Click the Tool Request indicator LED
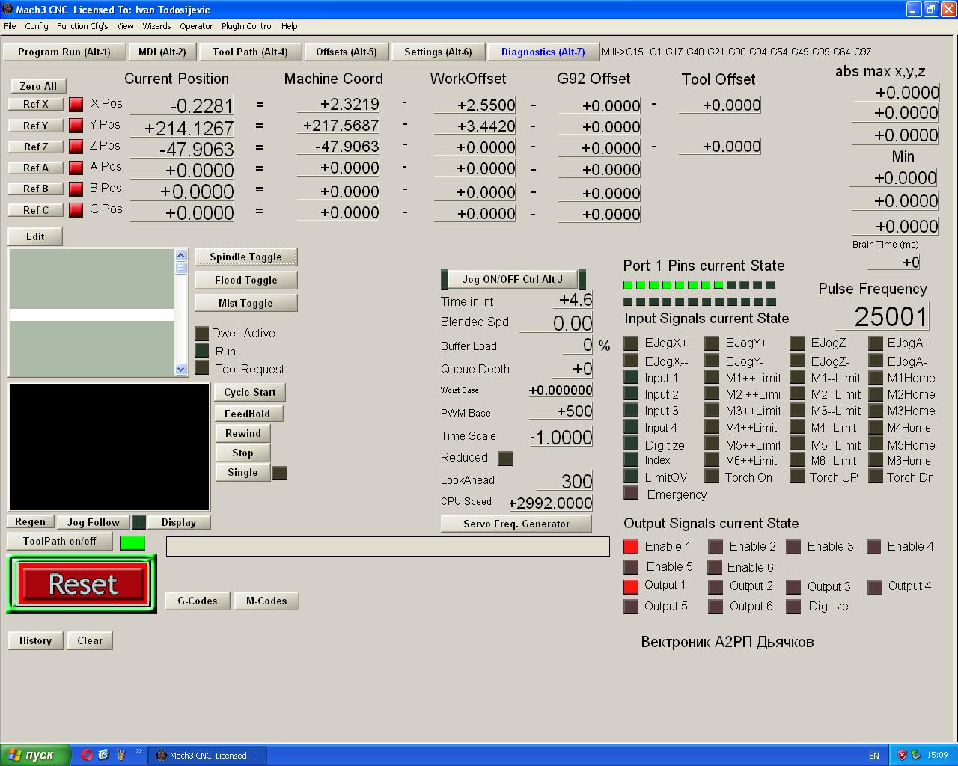This screenshot has width=958, height=766. point(201,367)
